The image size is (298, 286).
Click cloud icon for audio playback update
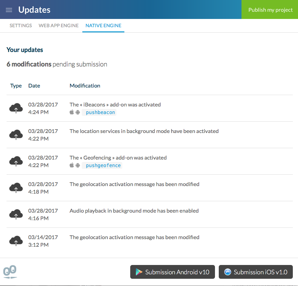(16, 214)
